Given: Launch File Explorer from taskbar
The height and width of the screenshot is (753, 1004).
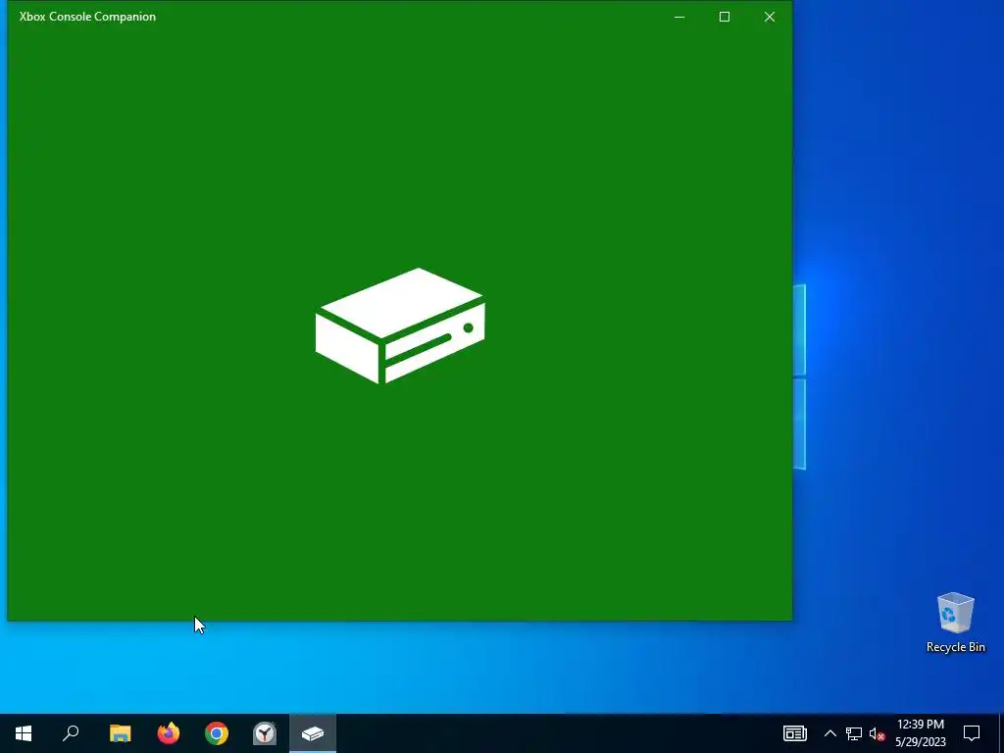Looking at the screenshot, I should click(121, 733).
